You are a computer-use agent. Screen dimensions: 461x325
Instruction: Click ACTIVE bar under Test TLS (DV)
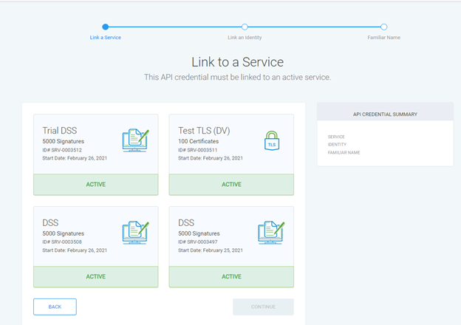coord(231,184)
